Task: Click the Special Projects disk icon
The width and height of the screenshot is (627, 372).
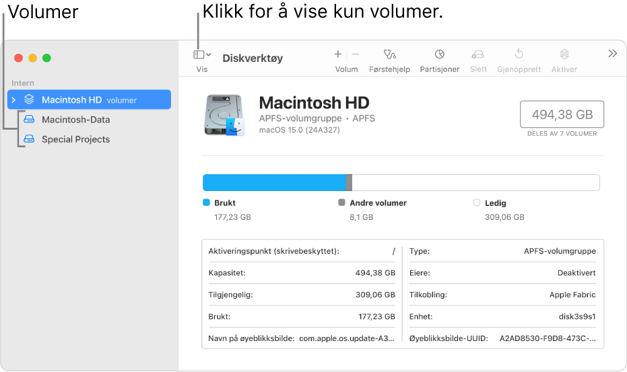Action: point(29,139)
